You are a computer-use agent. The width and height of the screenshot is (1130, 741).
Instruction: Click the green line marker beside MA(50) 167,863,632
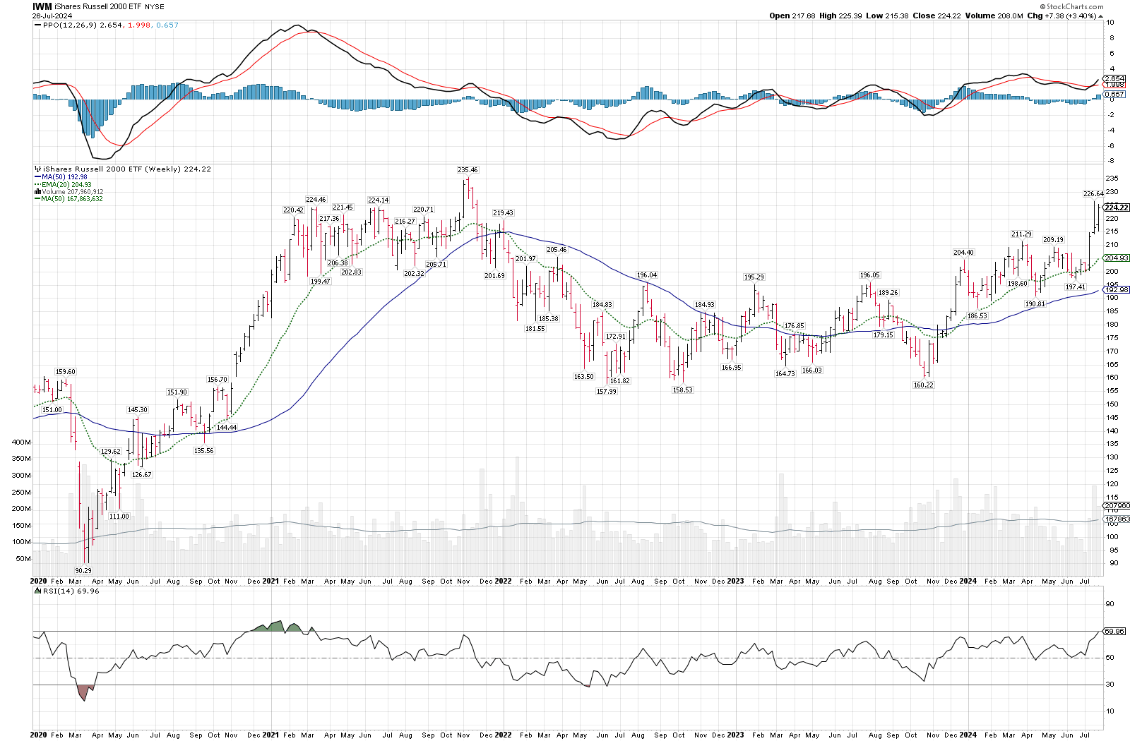pyautogui.click(x=37, y=199)
